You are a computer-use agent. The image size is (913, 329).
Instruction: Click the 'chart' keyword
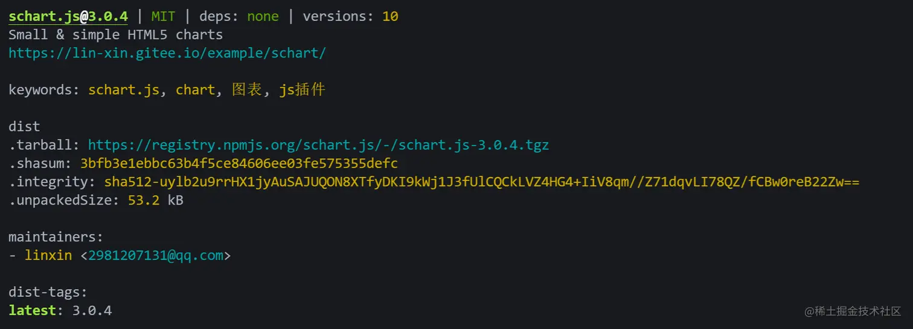(x=196, y=90)
